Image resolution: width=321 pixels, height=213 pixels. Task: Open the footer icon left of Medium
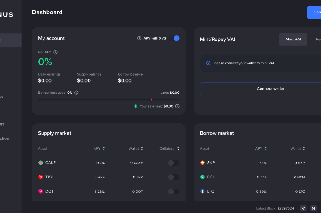303,208
